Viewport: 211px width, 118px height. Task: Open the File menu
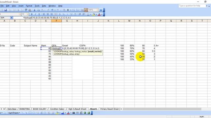[x=2, y=6]
